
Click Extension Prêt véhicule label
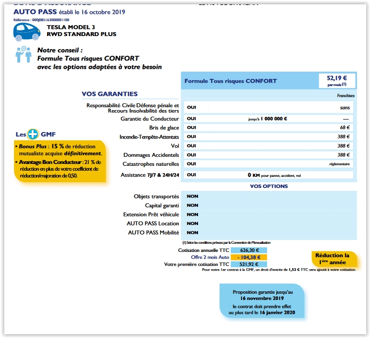151,214
